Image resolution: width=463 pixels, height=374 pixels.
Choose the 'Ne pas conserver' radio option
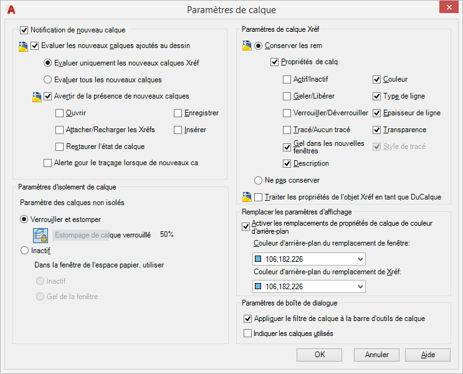pos(259,180)
